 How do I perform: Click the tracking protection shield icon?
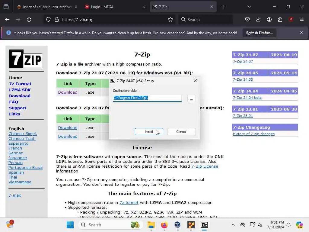tap(48, 20)
